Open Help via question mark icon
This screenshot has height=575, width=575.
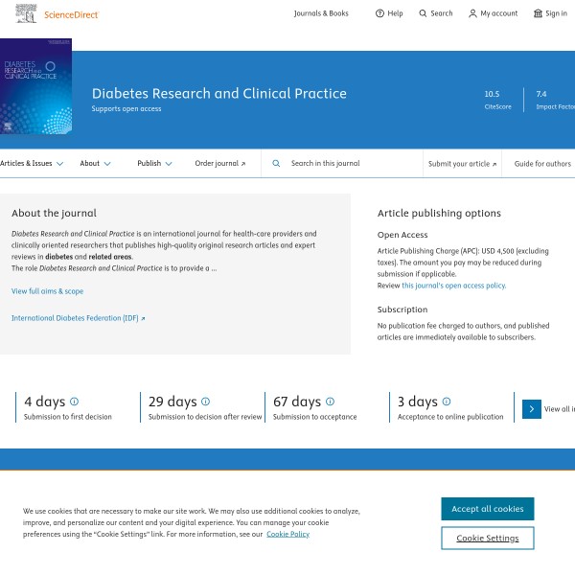click(379, 13)
